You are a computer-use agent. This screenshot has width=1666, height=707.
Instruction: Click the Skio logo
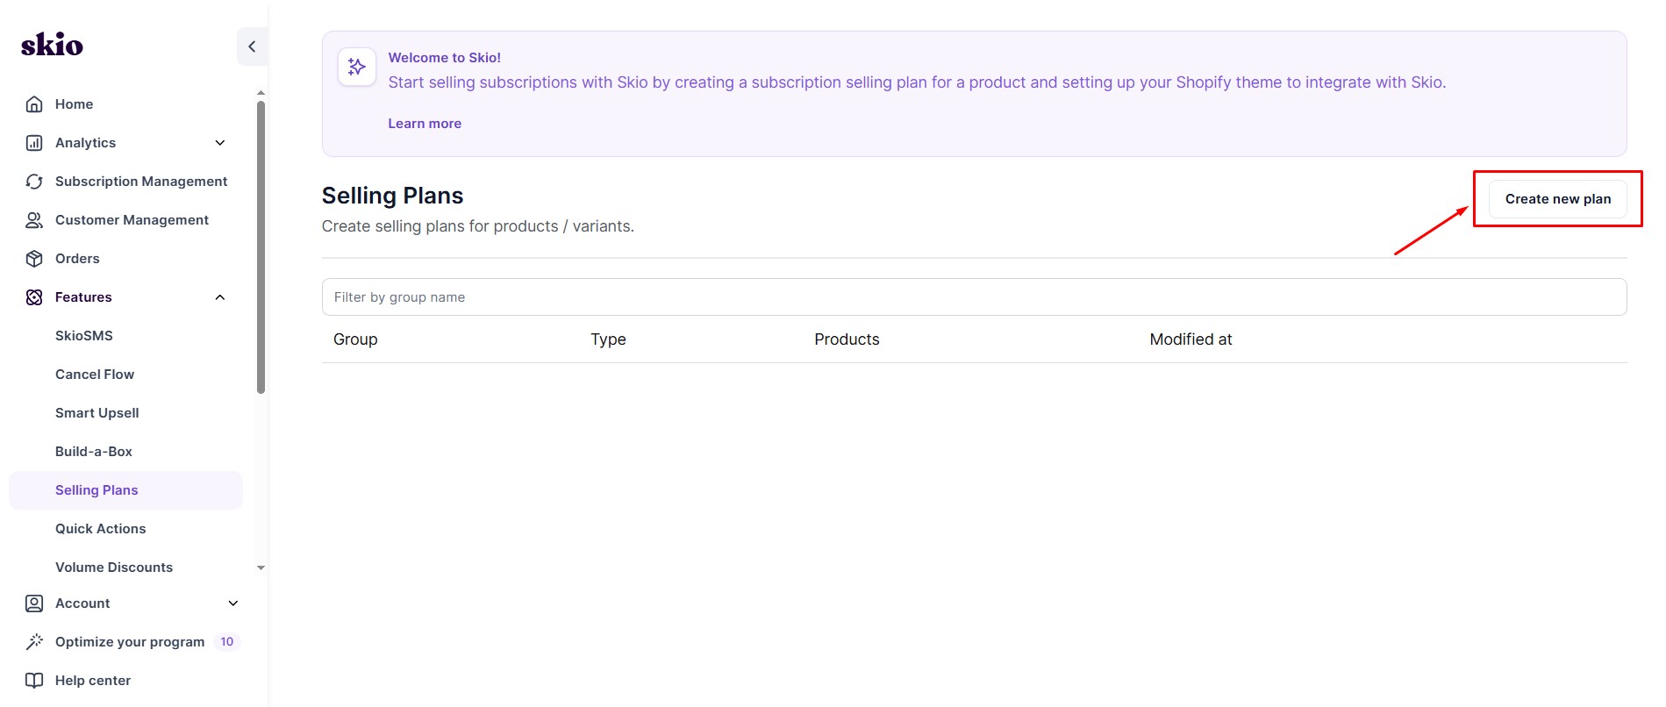[x=52, y=45]
